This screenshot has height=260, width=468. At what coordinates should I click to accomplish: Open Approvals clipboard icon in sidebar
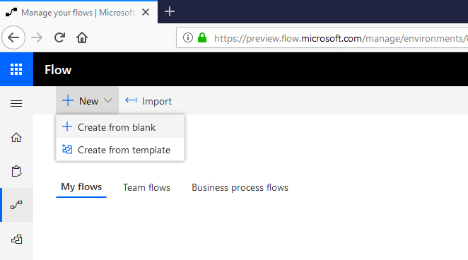(16, 171)
